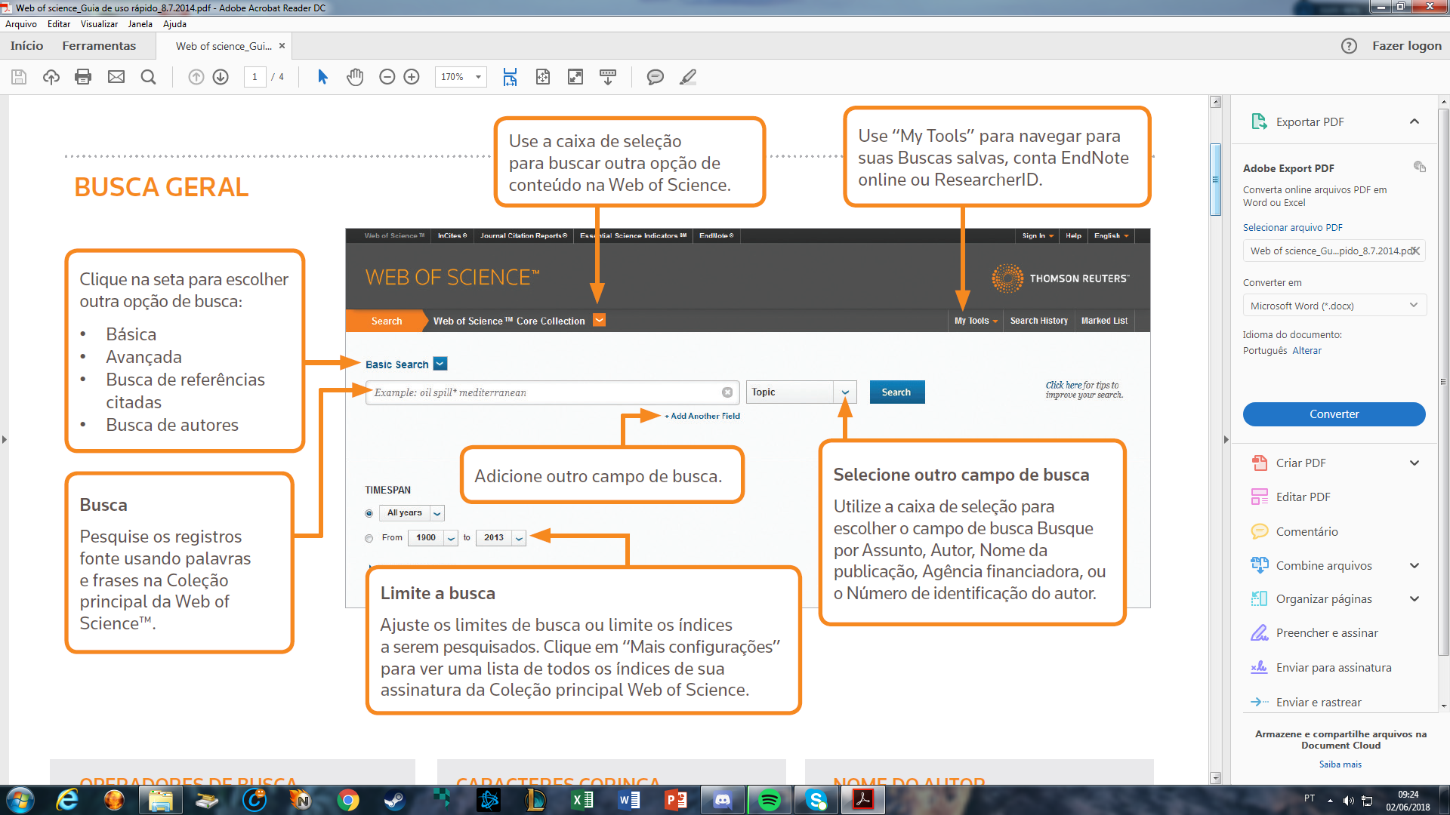
Task: Click the email envelope icon
Action: pyautogui.click(x=116, y=77)
